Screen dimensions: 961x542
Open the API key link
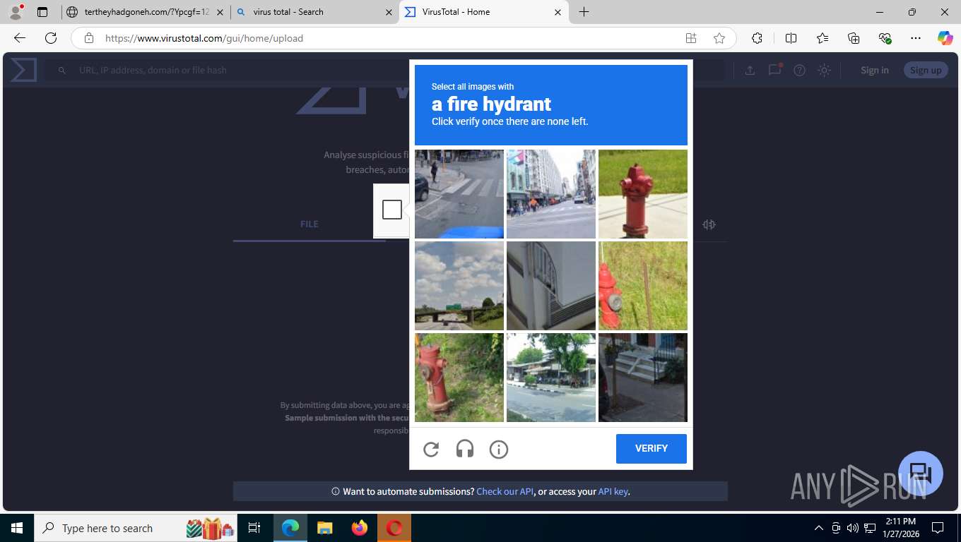(x=613, y=491)
